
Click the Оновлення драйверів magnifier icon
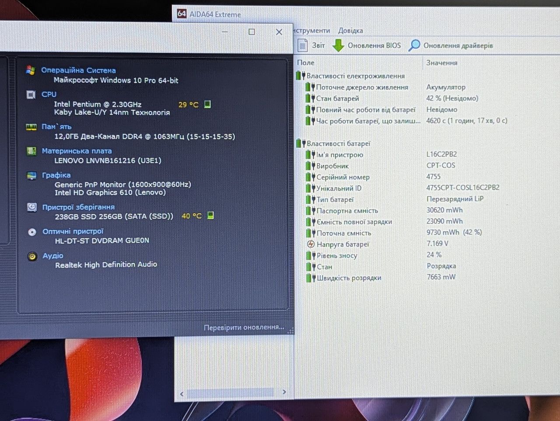(x=414, y=45)
